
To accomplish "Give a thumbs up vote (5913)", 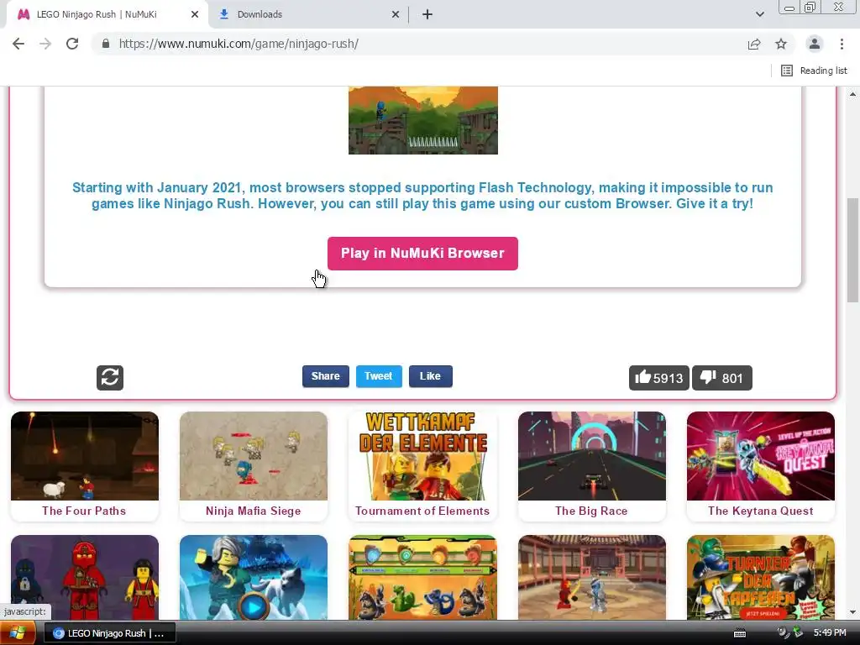I will 658,378.
